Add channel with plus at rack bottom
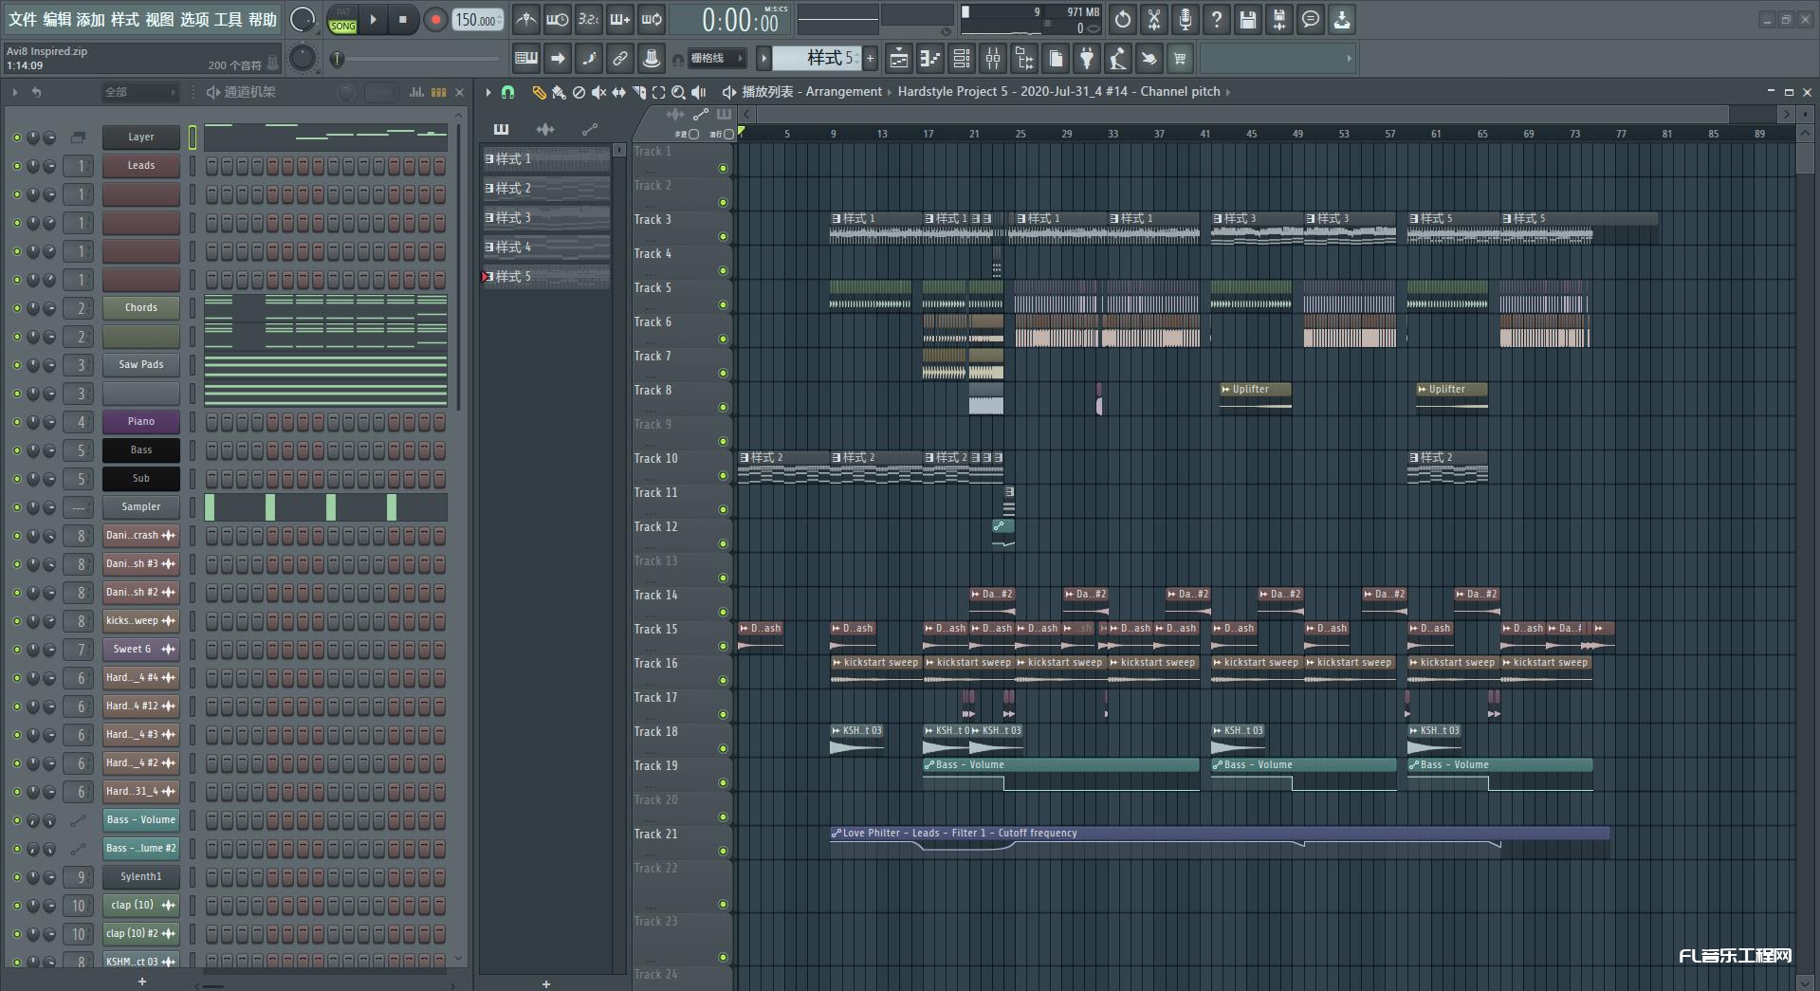Image resolution: width=1820 pixels, height=991 pixels. [142, 982]
